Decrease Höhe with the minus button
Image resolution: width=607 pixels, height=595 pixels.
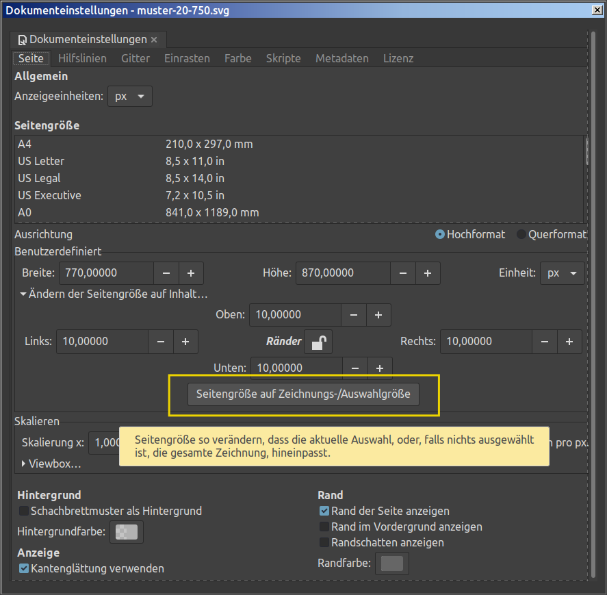click(403, 273)
